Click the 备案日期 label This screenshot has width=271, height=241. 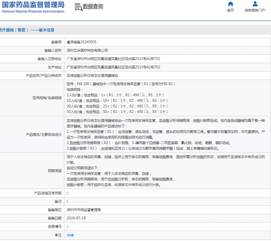point(55,218)
